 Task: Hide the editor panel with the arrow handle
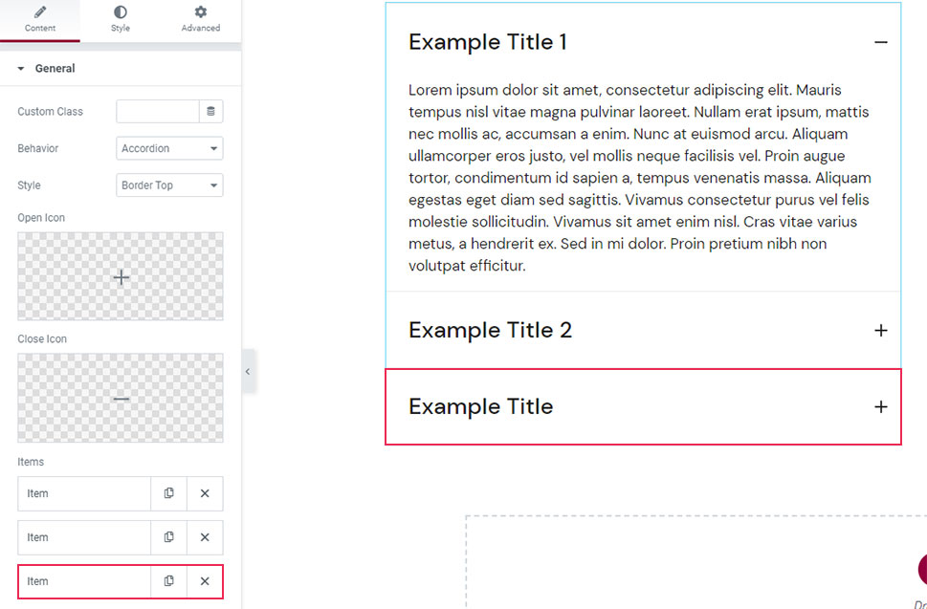point(249,372)
